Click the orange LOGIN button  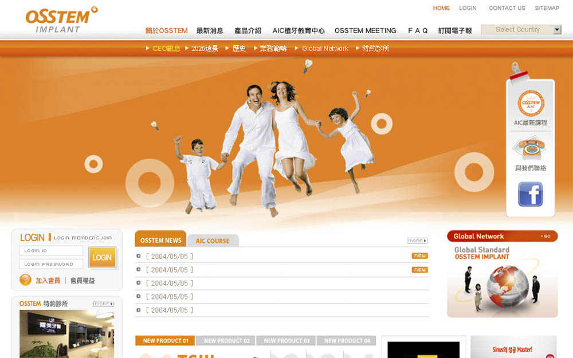pos(102,258)
